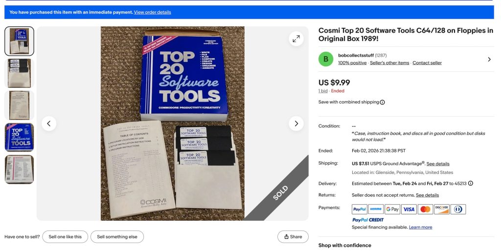Open Learn more about special financing
Screen dimensions: 501x252
tap(420, 227)
